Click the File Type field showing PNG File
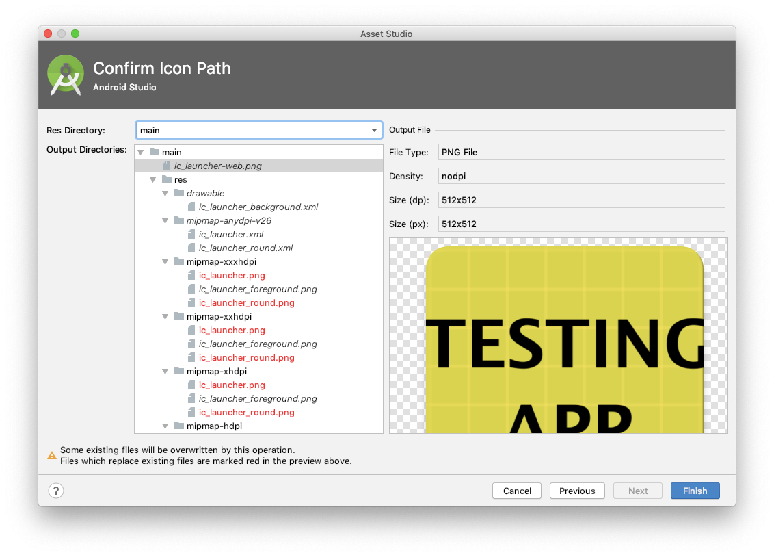Viewport: 774px width, 557px height. tap(581, 152)
